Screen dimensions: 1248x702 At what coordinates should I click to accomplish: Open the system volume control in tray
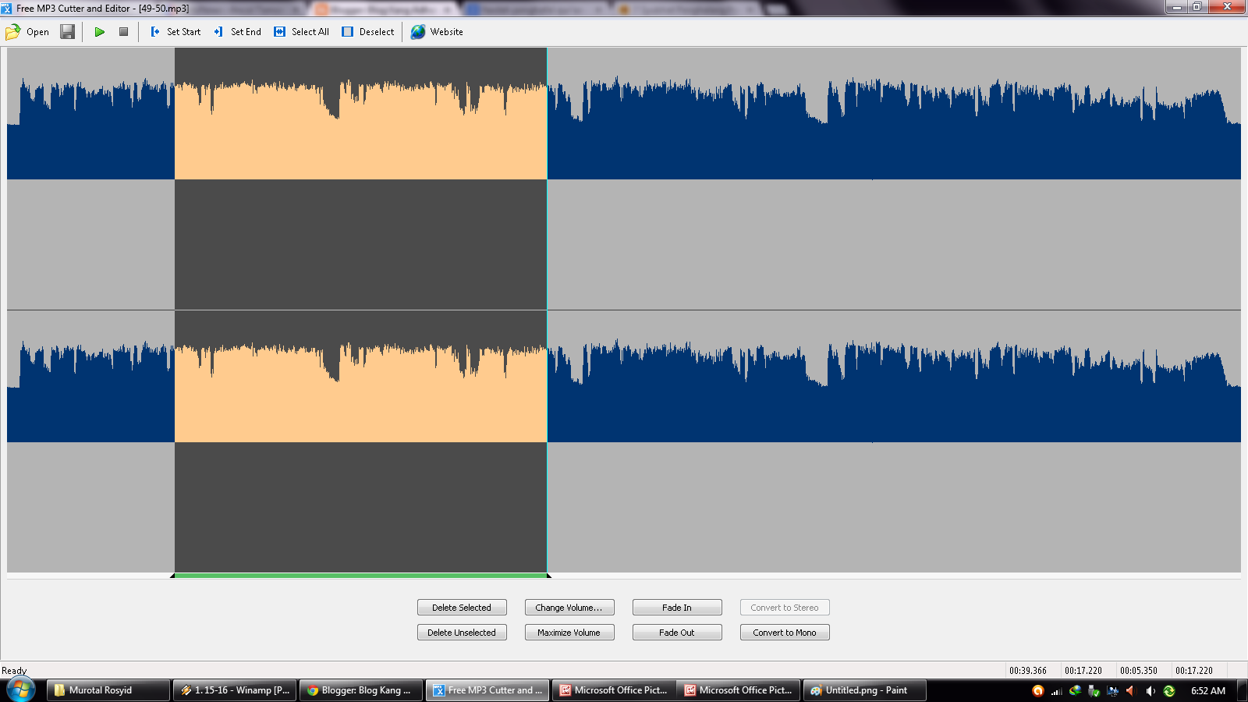(1148, 690)
